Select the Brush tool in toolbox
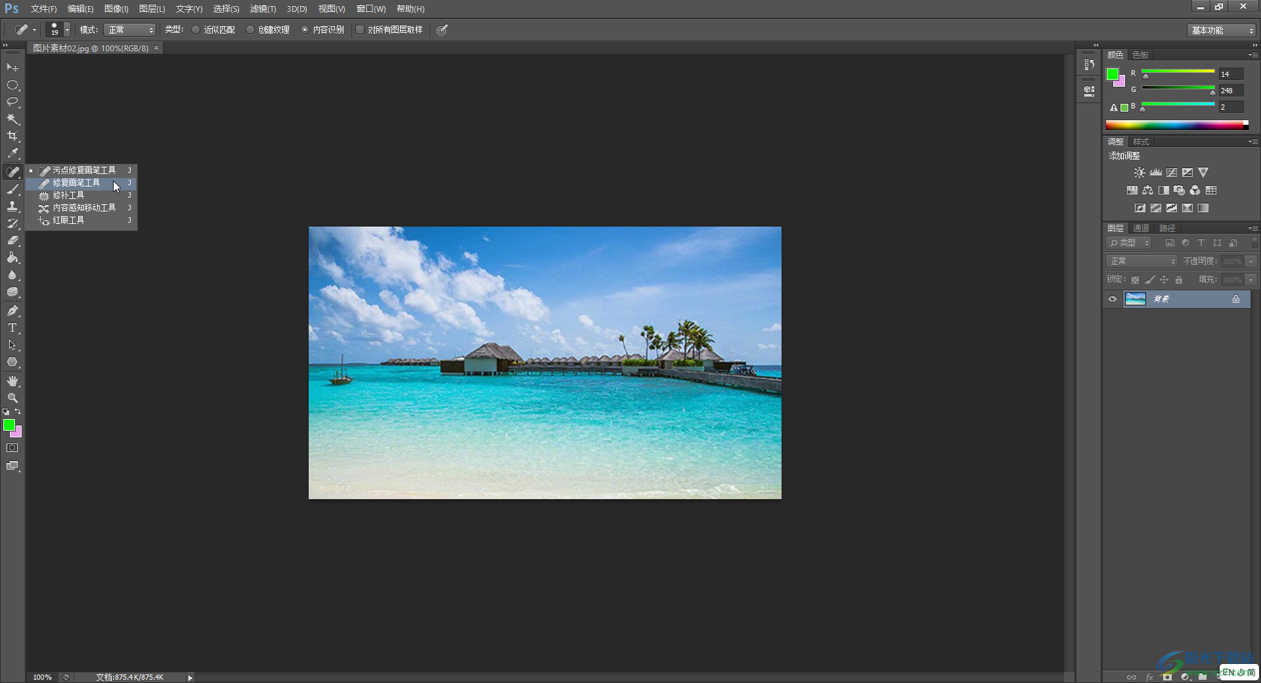This screenshot has width=1261, height=683. (x=12, y=189)
